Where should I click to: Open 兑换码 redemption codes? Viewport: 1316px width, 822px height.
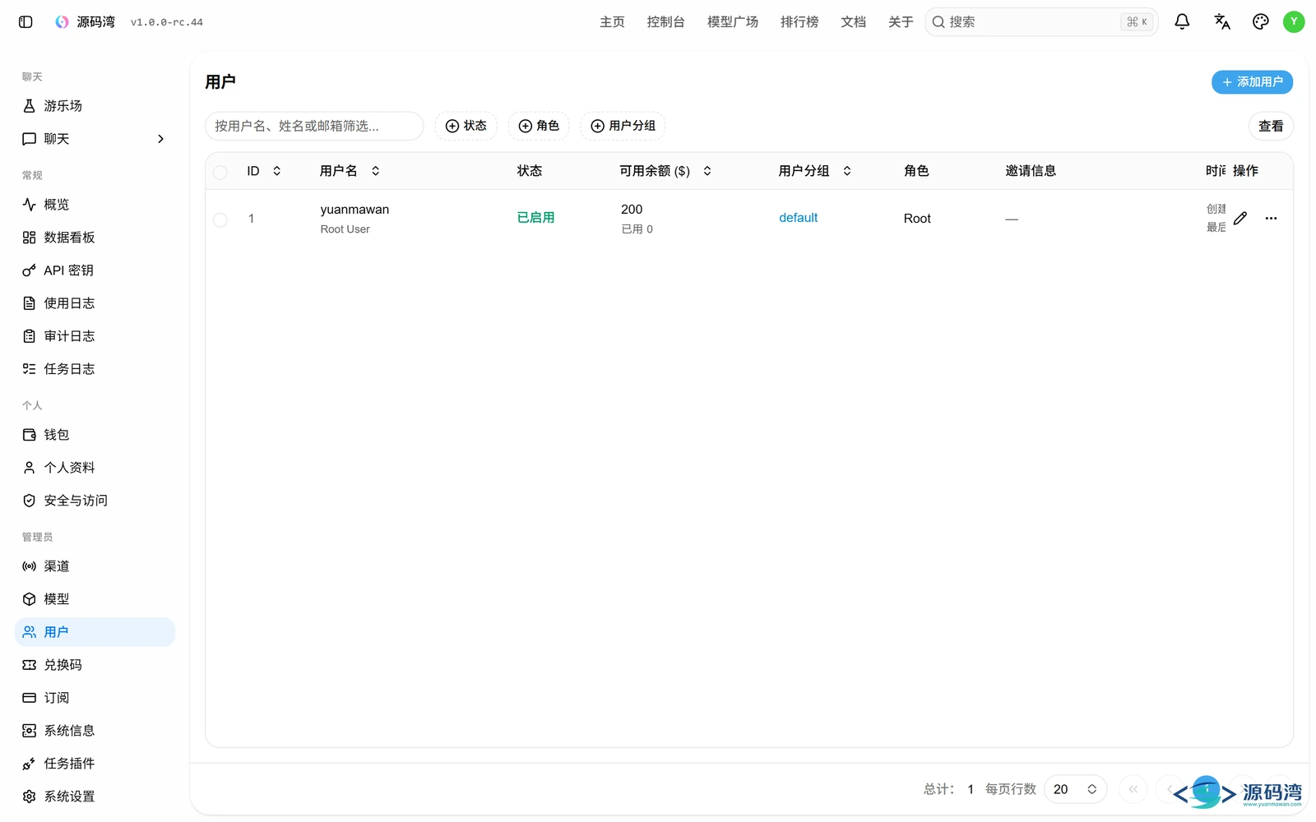click(95, 665)
